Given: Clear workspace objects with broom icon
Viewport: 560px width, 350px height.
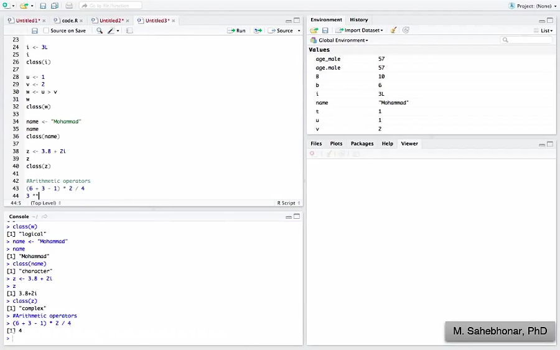Looking at the screenshot, I should click(x=393, y=30).
